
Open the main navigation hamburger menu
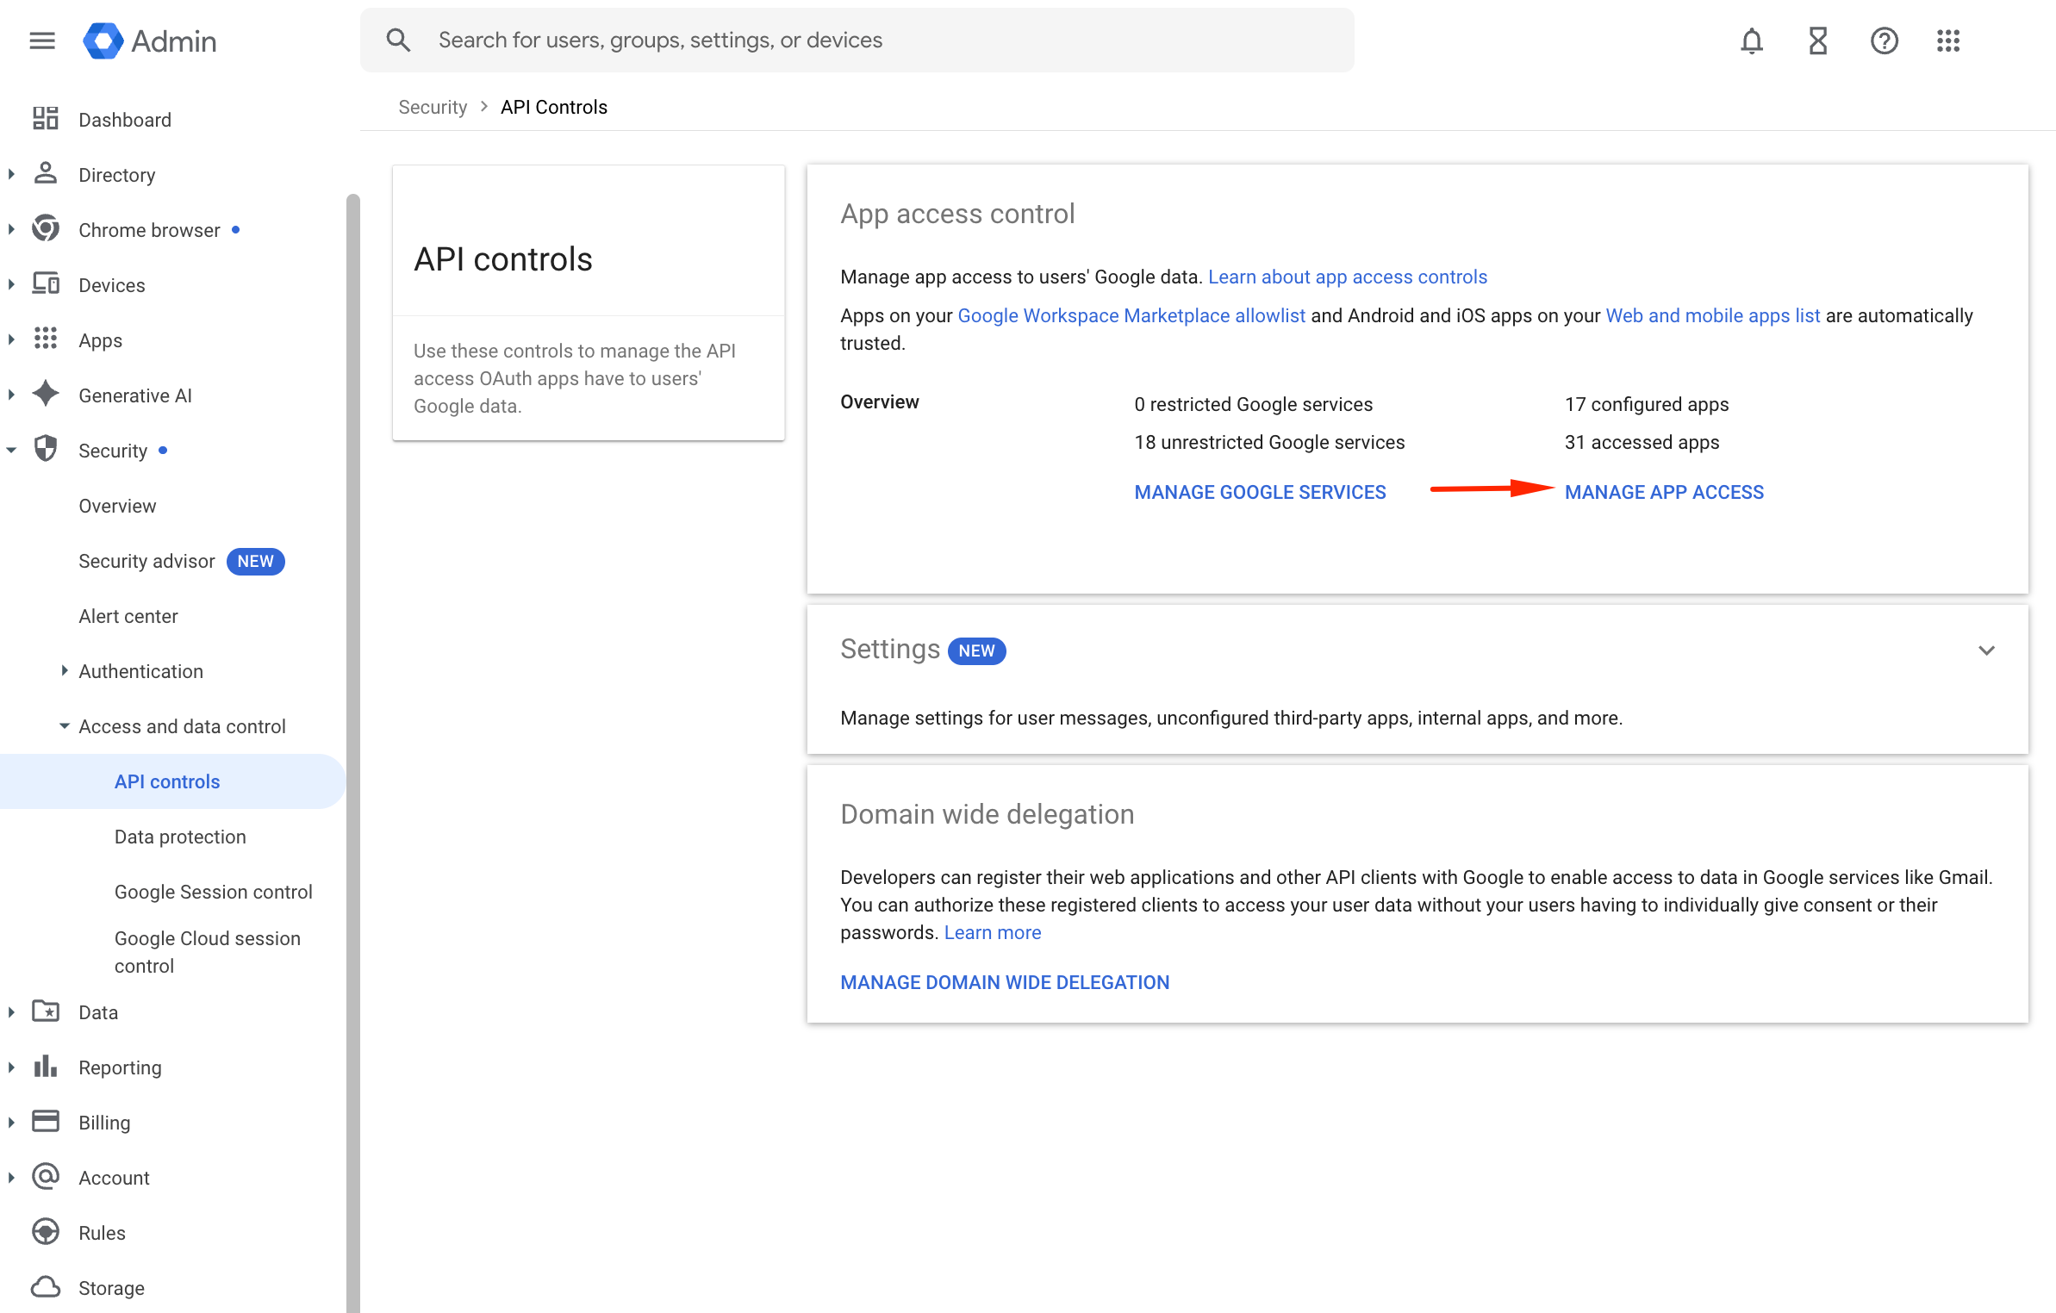(41, 40)
